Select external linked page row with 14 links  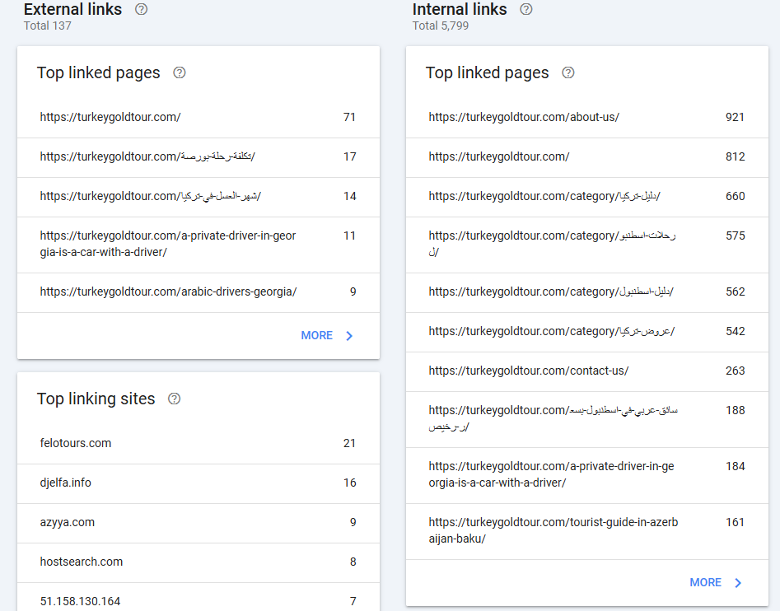pos(199,197)
